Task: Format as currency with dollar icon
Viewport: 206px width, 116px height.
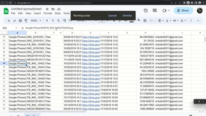Action: [47, 21]
